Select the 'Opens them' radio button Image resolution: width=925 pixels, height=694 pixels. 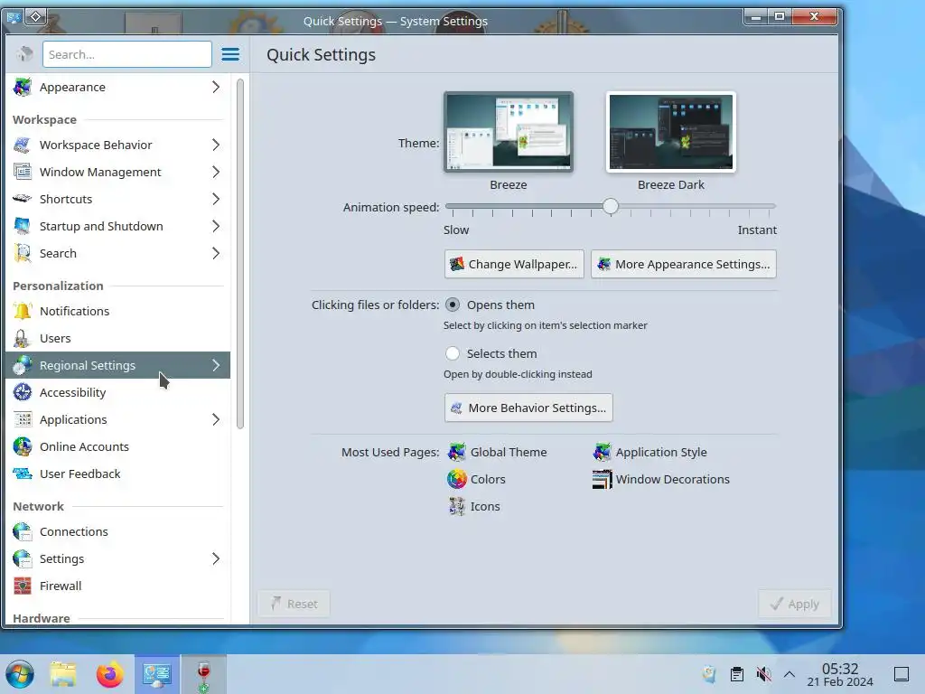453,305
